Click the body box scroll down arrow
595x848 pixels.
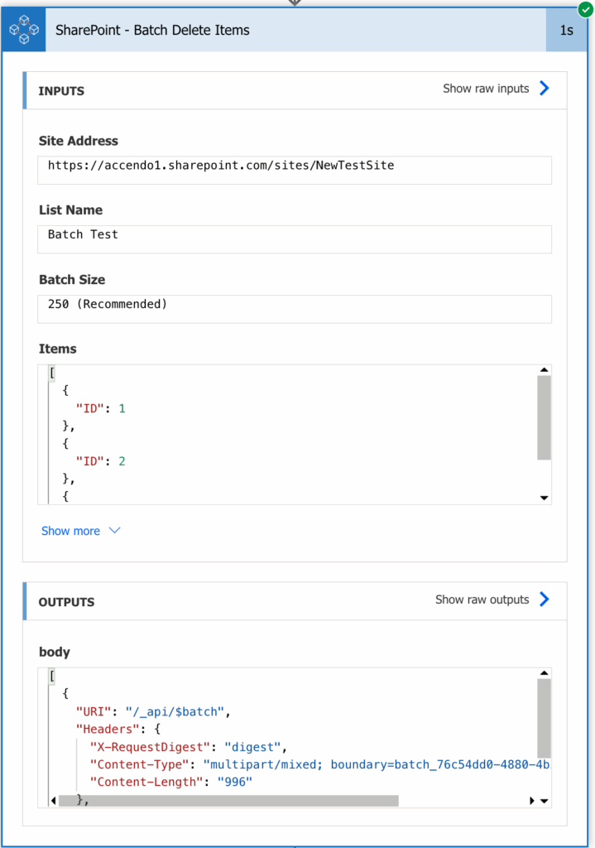544,801
